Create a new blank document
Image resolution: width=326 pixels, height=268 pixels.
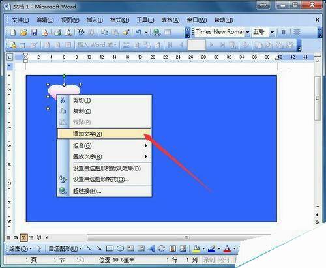click(x=13, y=33)
